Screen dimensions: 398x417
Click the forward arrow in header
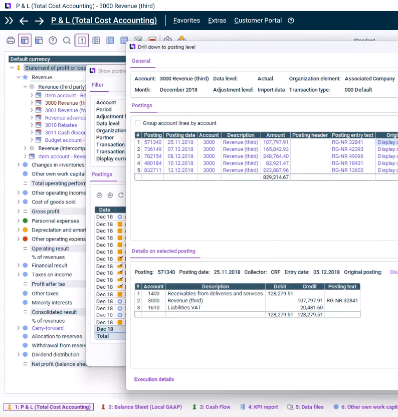click(39, 21)
